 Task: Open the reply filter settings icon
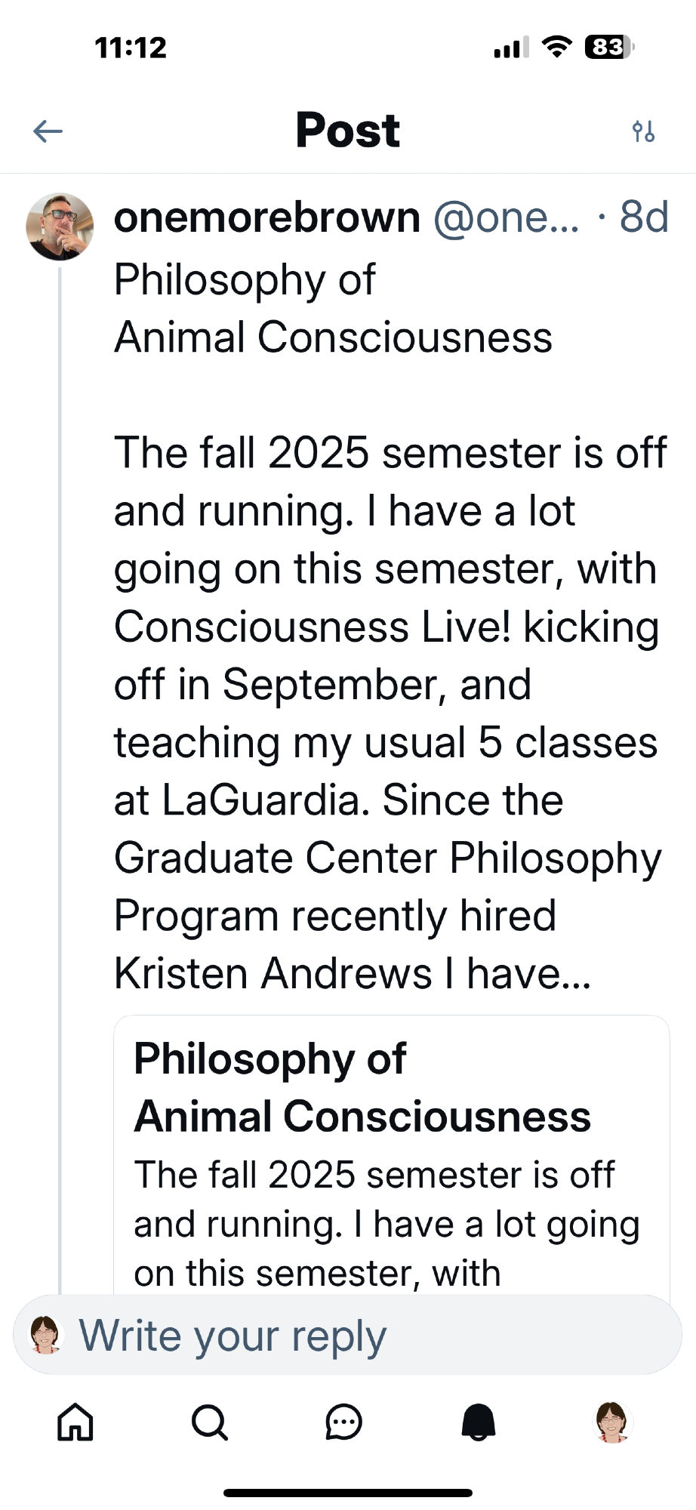click(x=643, y=131)
